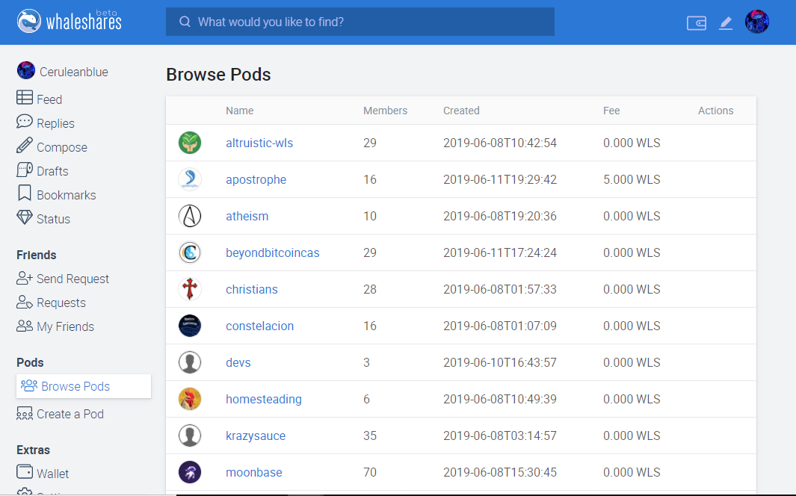Click the pencil compose icon in header
The height and width of the screenshot is (496, 796).
click(x=726, y=23)
